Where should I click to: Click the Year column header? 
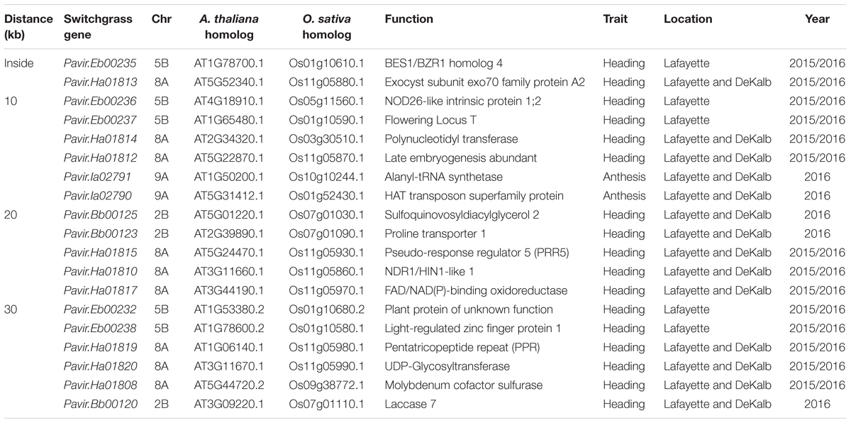(x=817, y=19)
